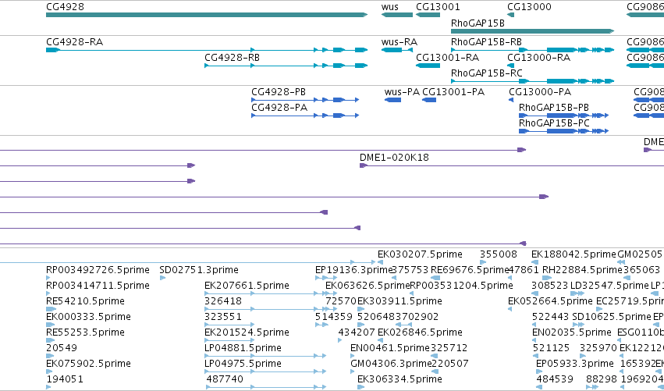Select EST EK207661.5prime

247,286
